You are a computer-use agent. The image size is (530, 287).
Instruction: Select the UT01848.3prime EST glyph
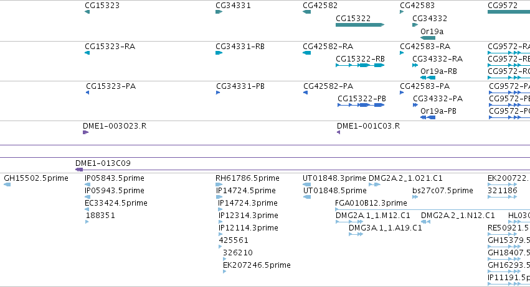click(x=306, y=184)
